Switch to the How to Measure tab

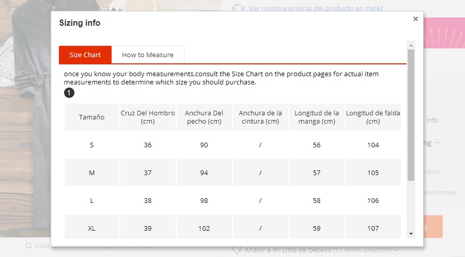(148, 55)
